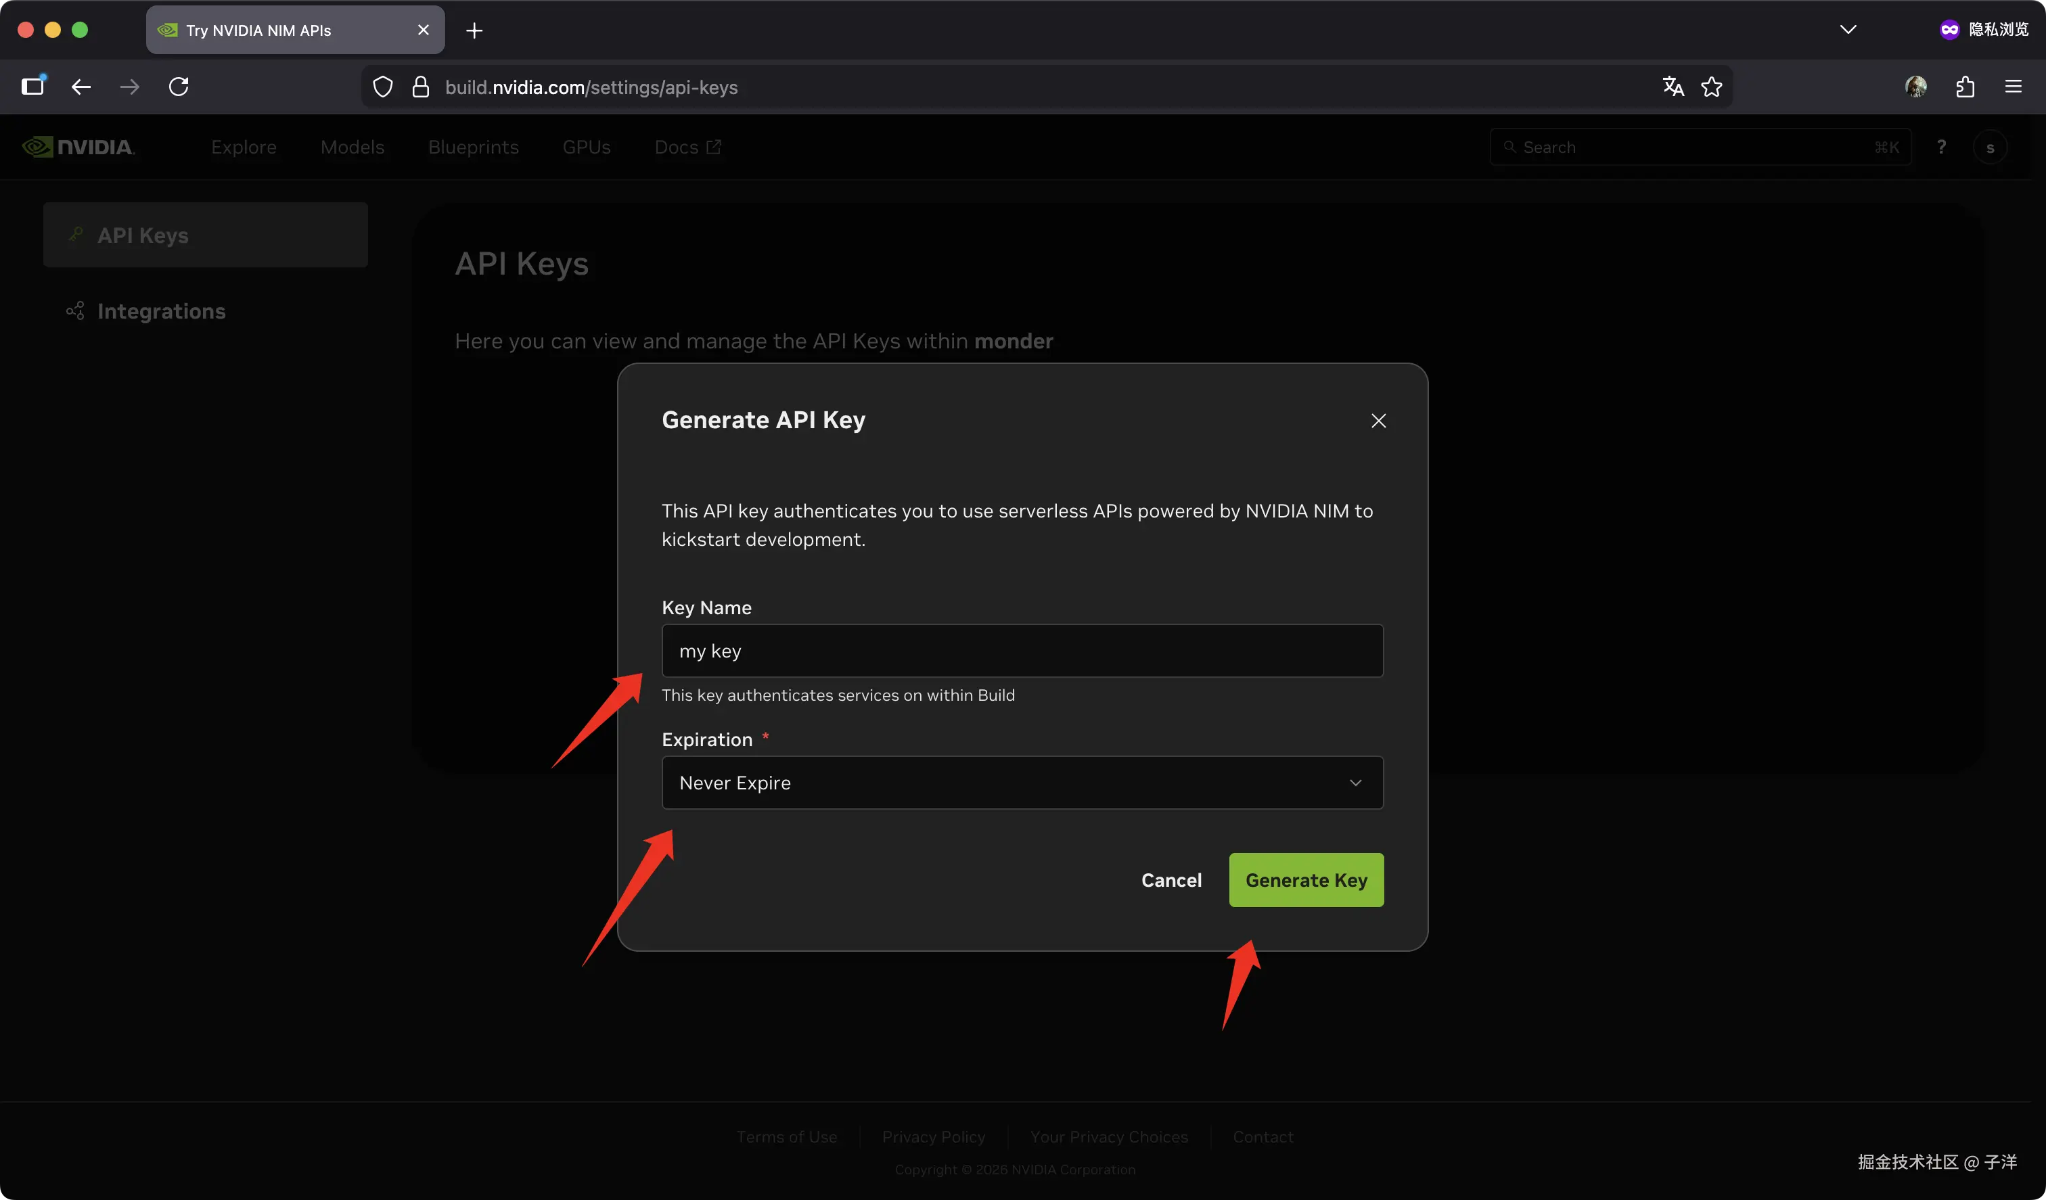Open the Models navigation item
The image size is (2046, 1200).
point(352,147)
